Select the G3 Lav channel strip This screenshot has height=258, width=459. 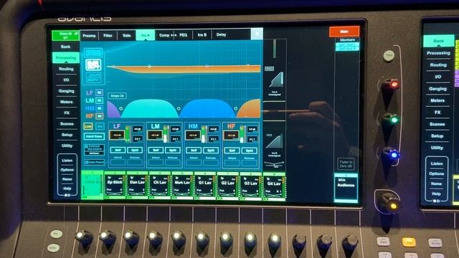[250, 186]
